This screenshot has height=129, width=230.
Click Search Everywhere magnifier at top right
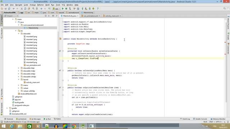pos(224,9)
